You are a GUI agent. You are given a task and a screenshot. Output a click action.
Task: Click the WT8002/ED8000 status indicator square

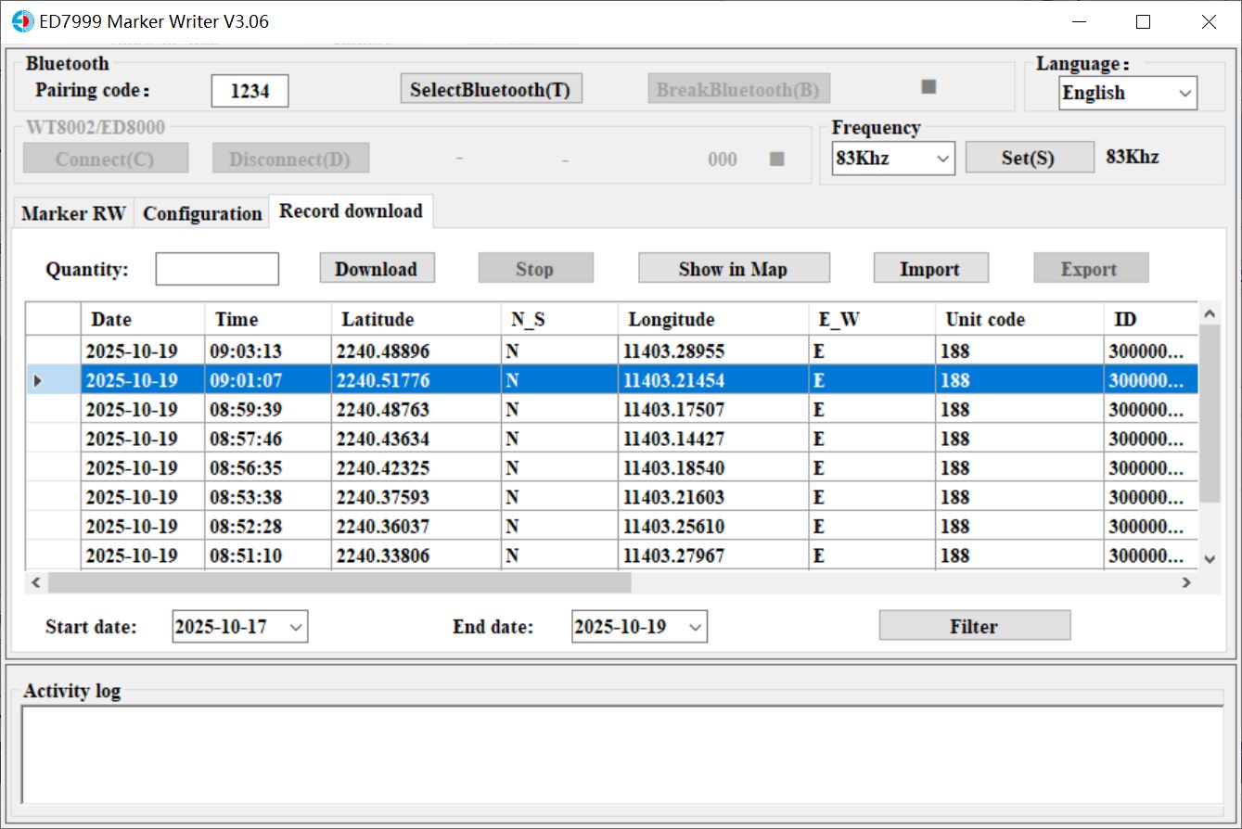[775, 158]
